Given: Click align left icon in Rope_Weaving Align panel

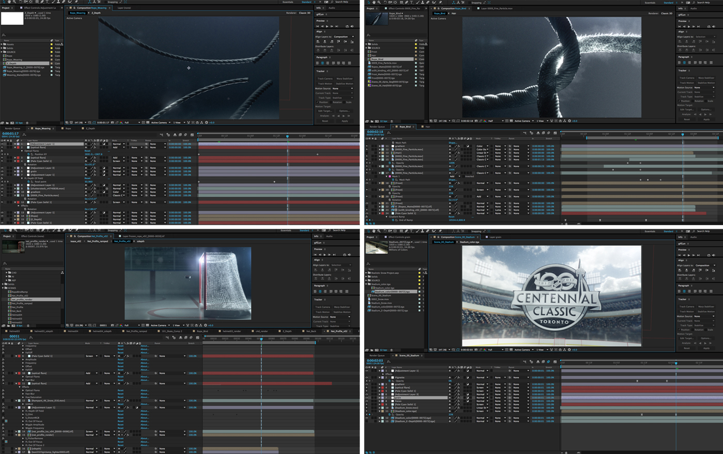Looking at the screenshot, I should (x=318, y=42).
